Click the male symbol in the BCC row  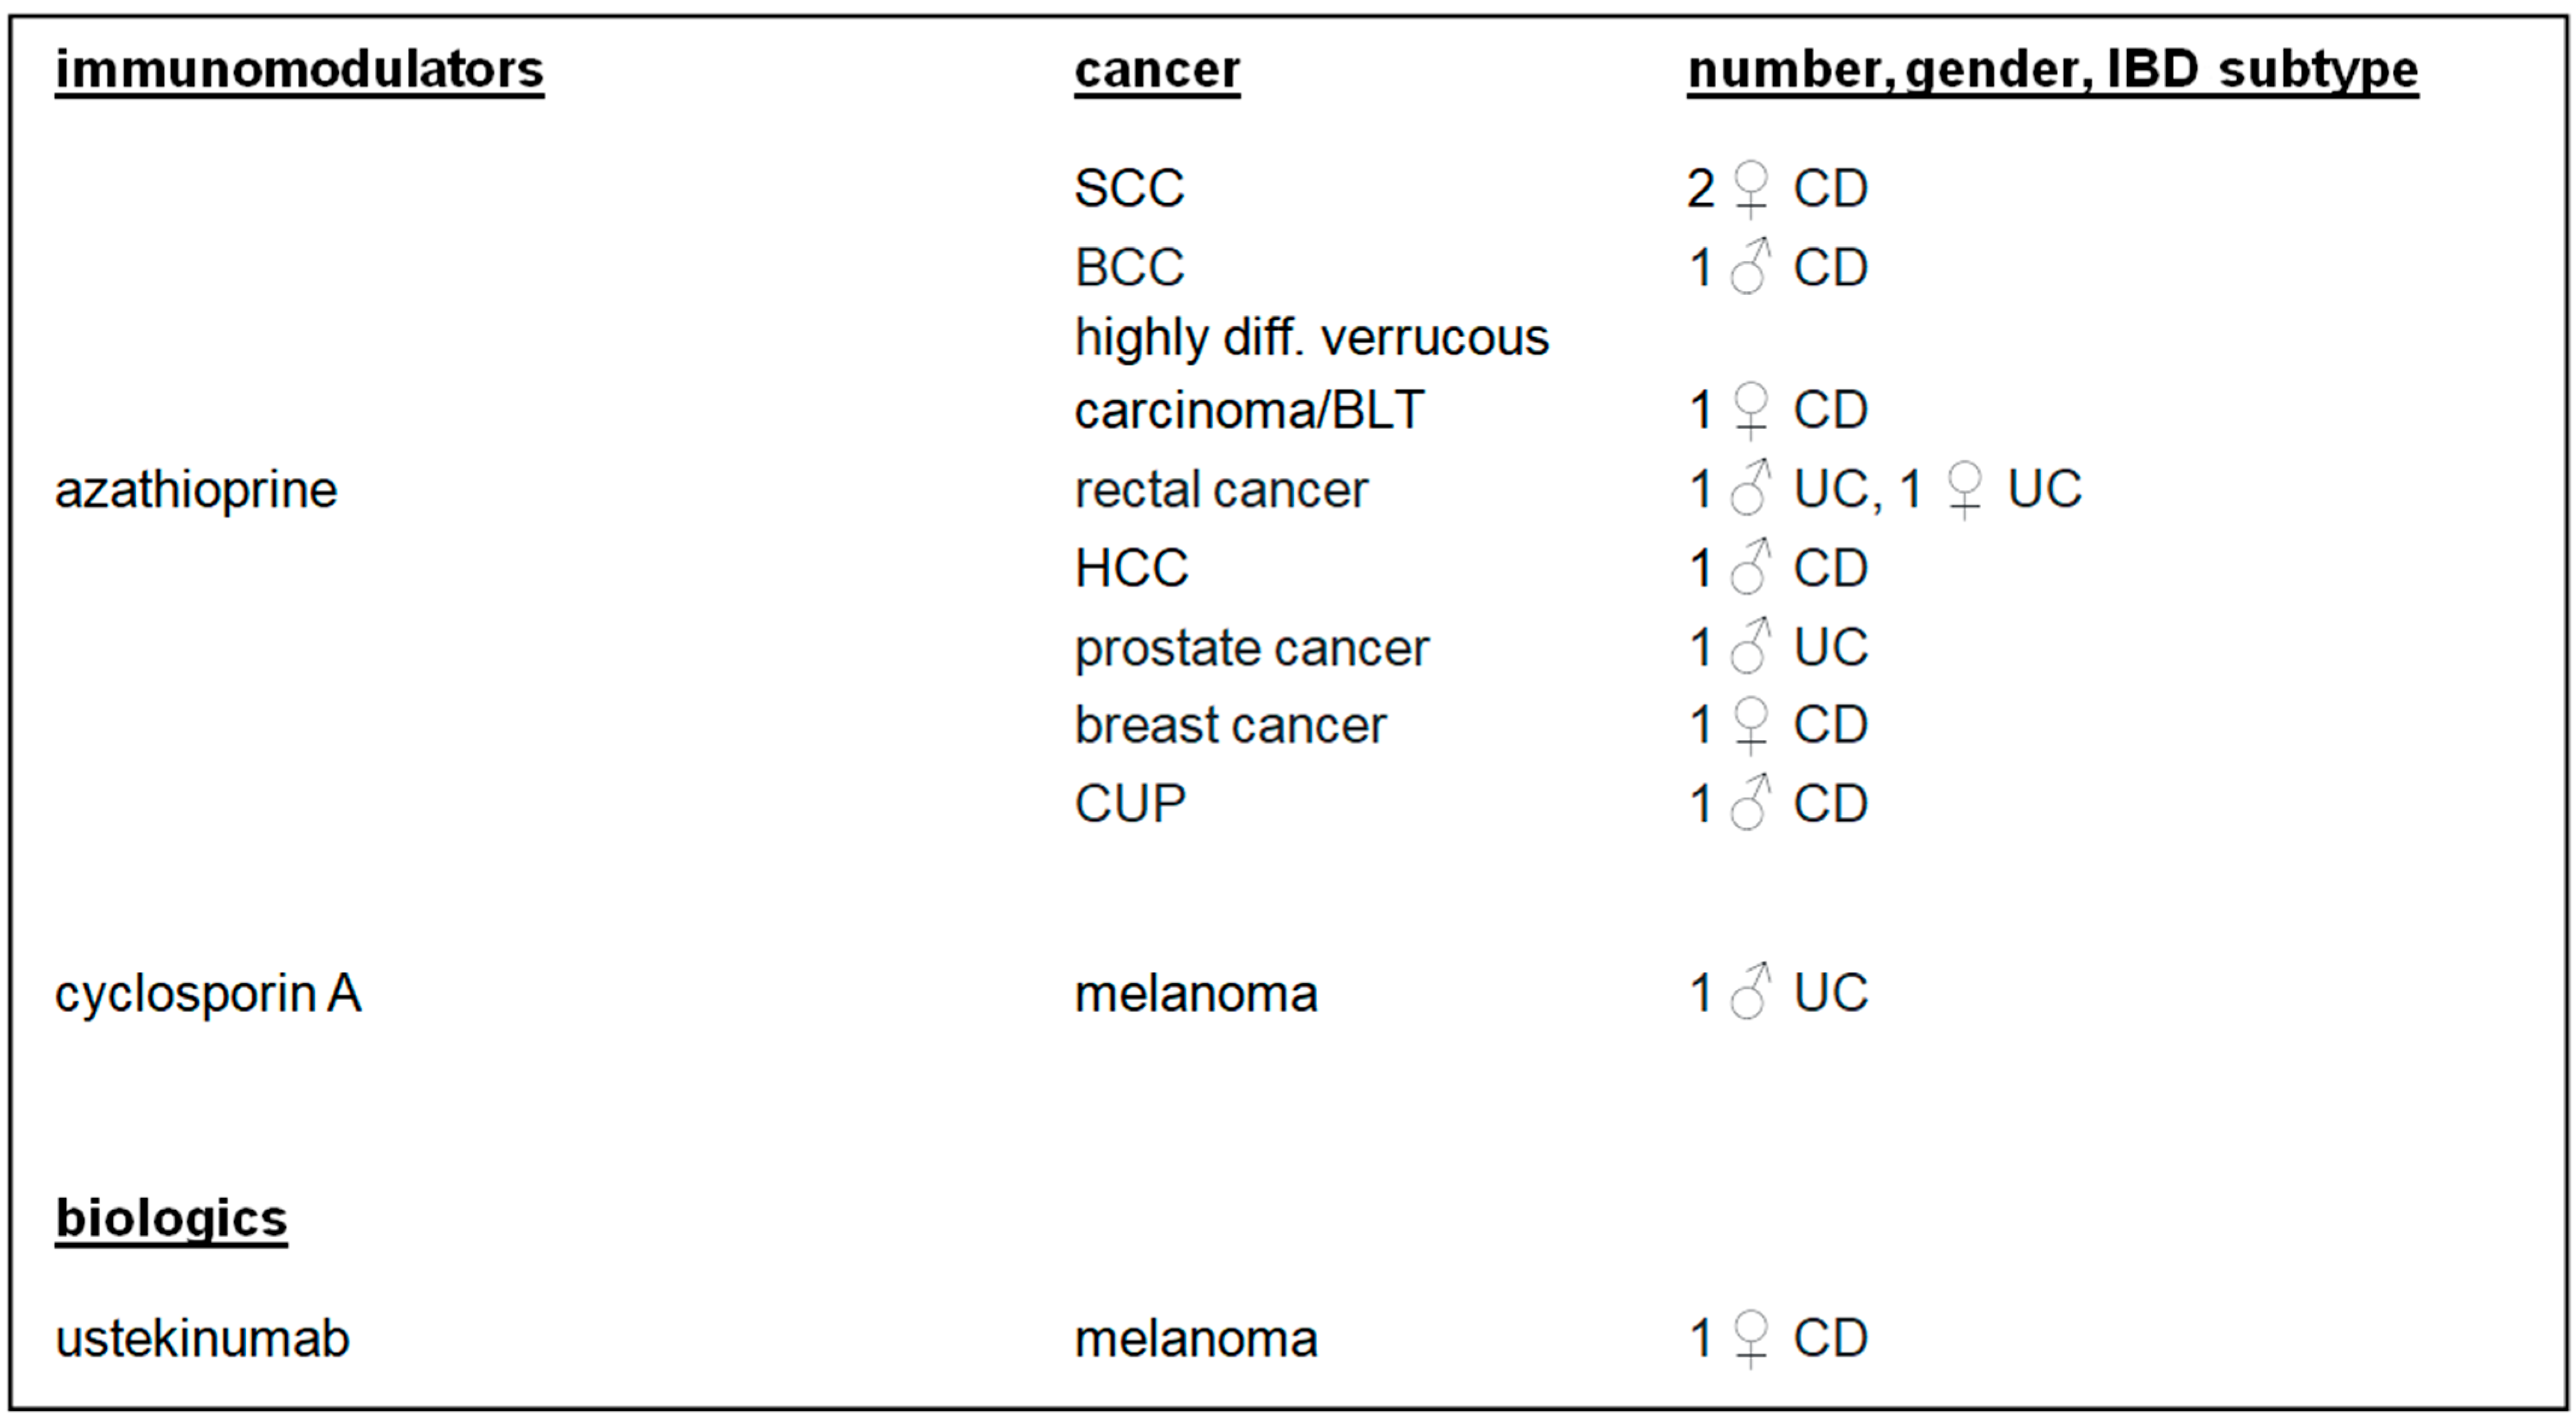click(1750, 266)
